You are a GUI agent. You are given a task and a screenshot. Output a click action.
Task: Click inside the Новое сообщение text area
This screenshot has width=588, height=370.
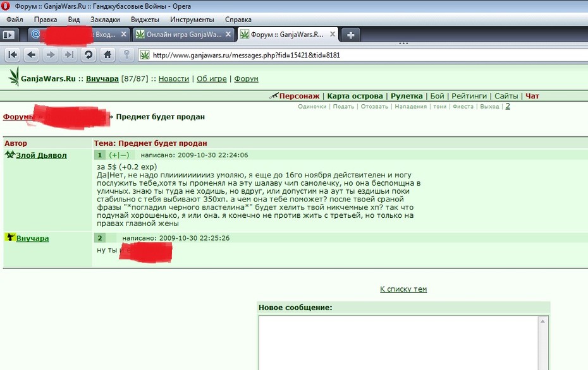tap(398, 343)
